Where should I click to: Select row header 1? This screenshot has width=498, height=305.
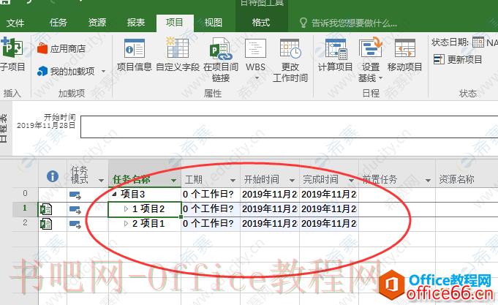click(x=26, y=208)
